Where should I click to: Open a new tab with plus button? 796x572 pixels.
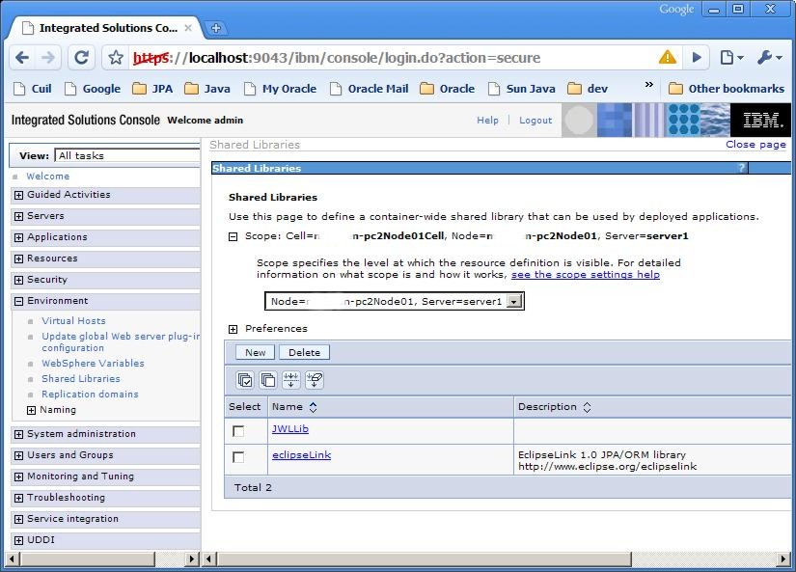tap(216, 28)
